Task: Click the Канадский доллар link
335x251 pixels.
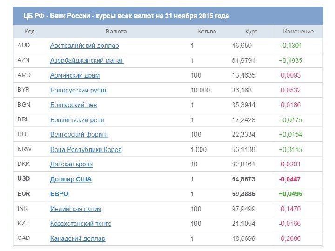Action: (78, 238)
